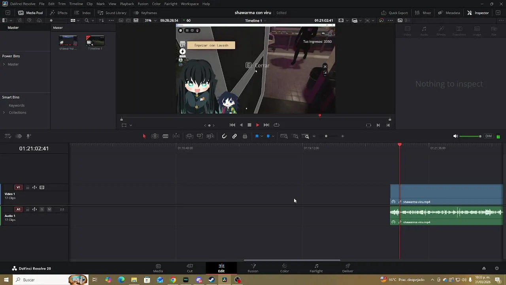Viewport: 506px width, 285px height.
Task: Mute the Audio 1 track
Action: (x=49, y=209)
